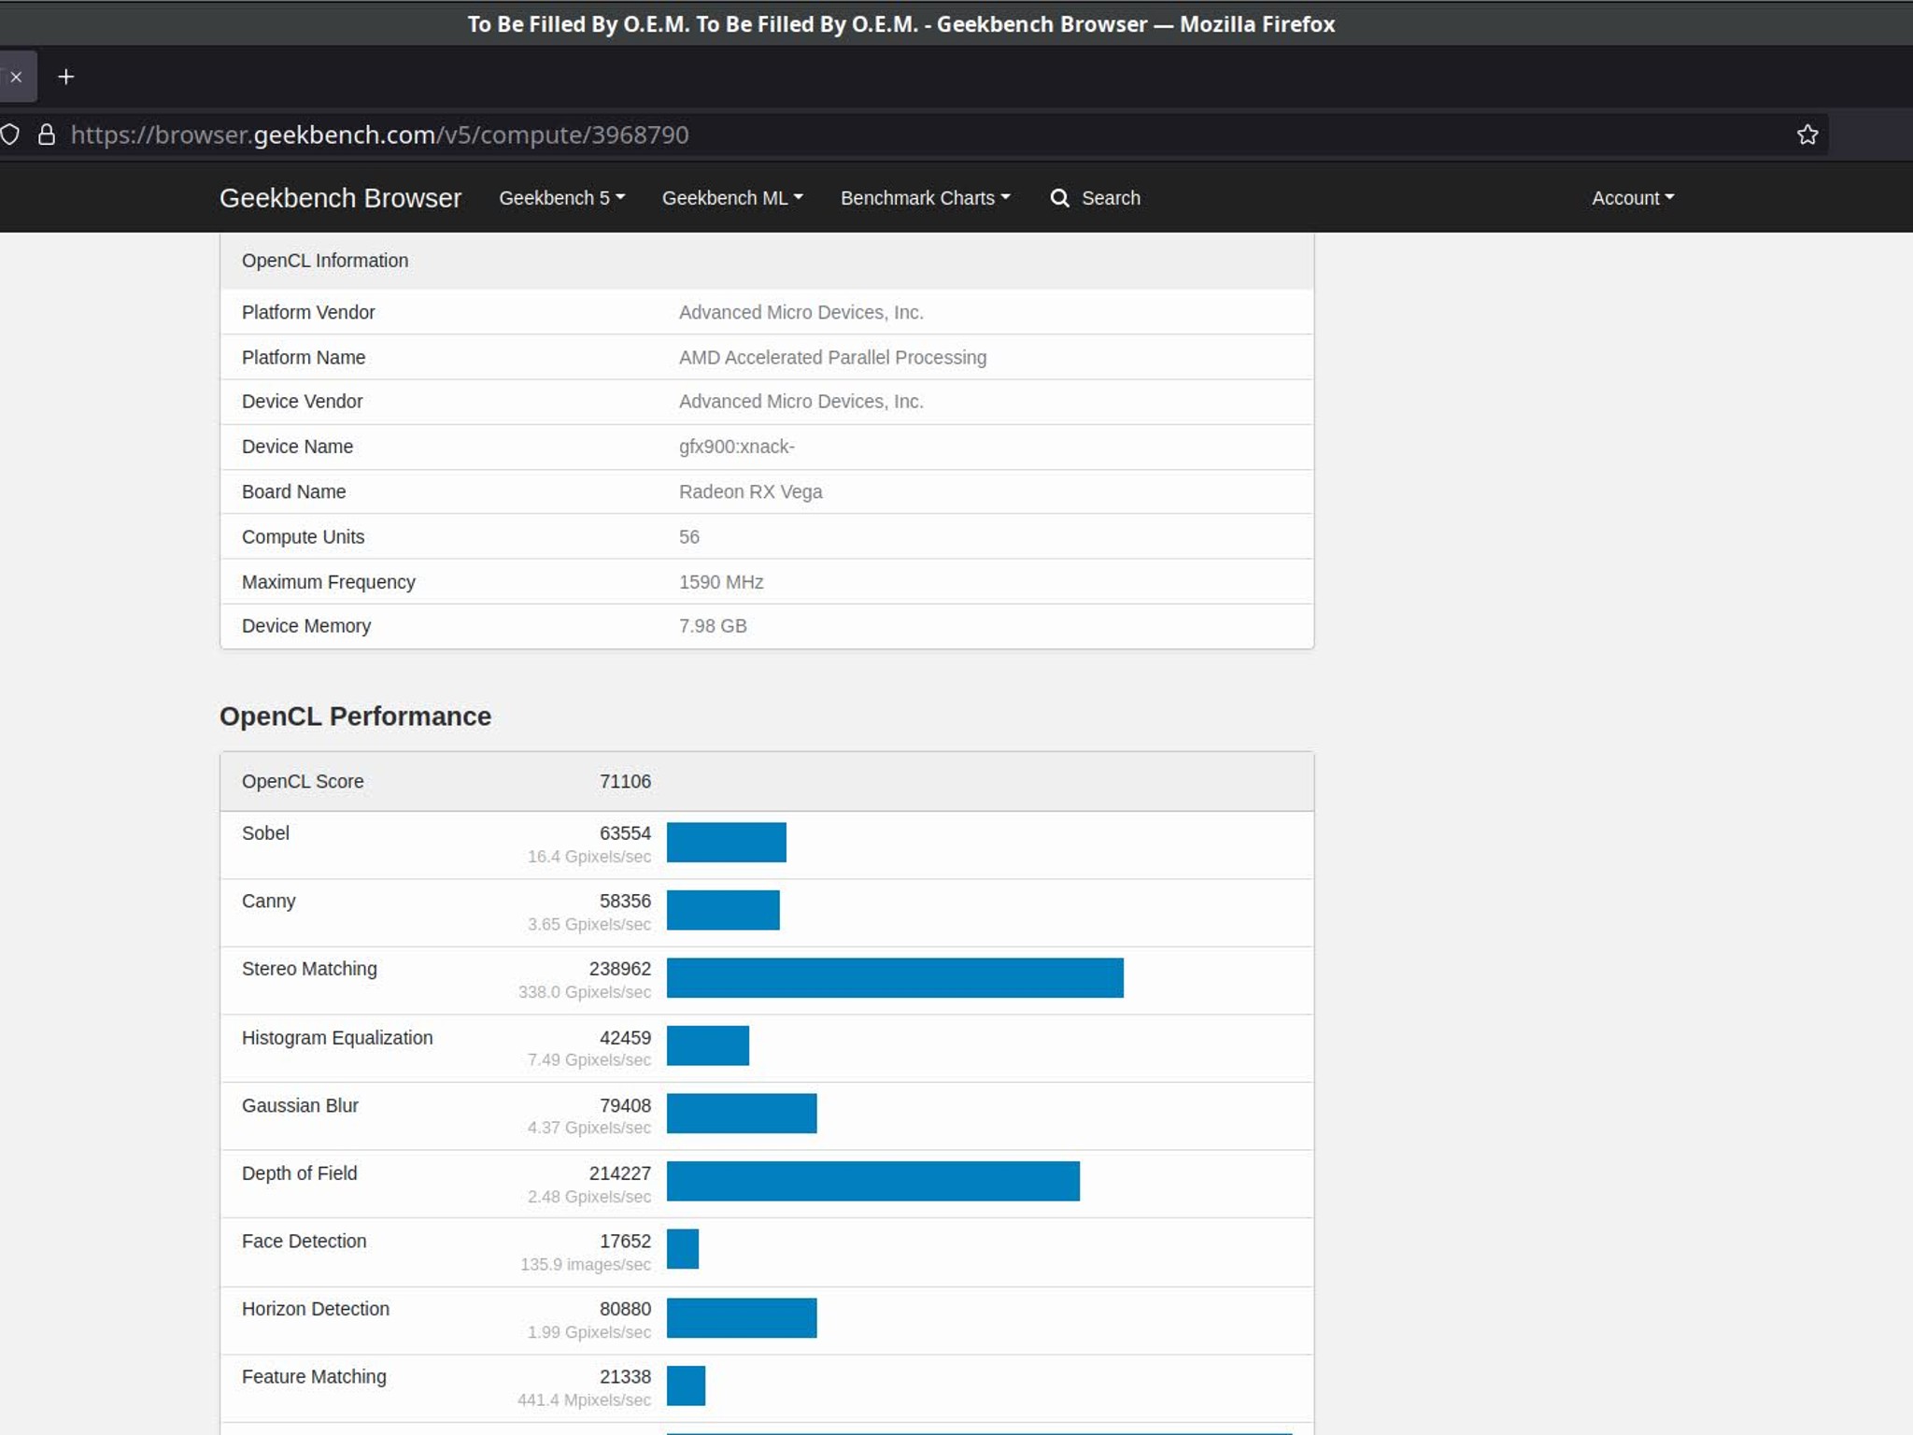
Task: Open a new tab with the plus button
Action: pyautogui.click(x=65, y=77)
